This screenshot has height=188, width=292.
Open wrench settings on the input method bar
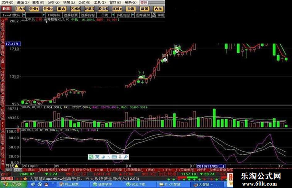click(x=126, y=157)
